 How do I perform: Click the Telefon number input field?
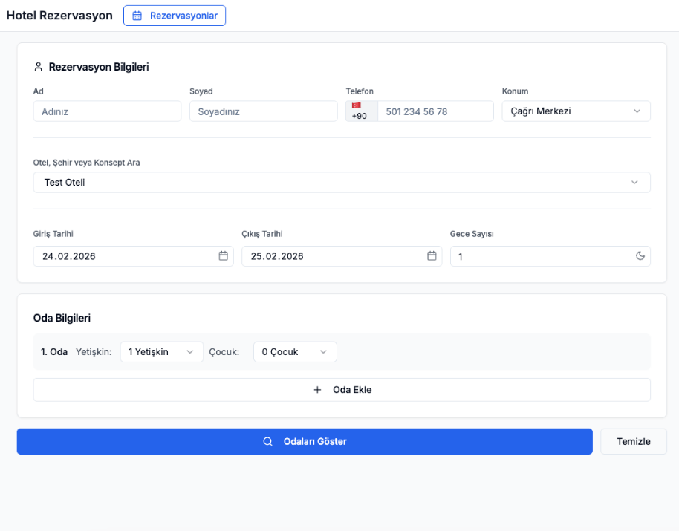(435, 111)
